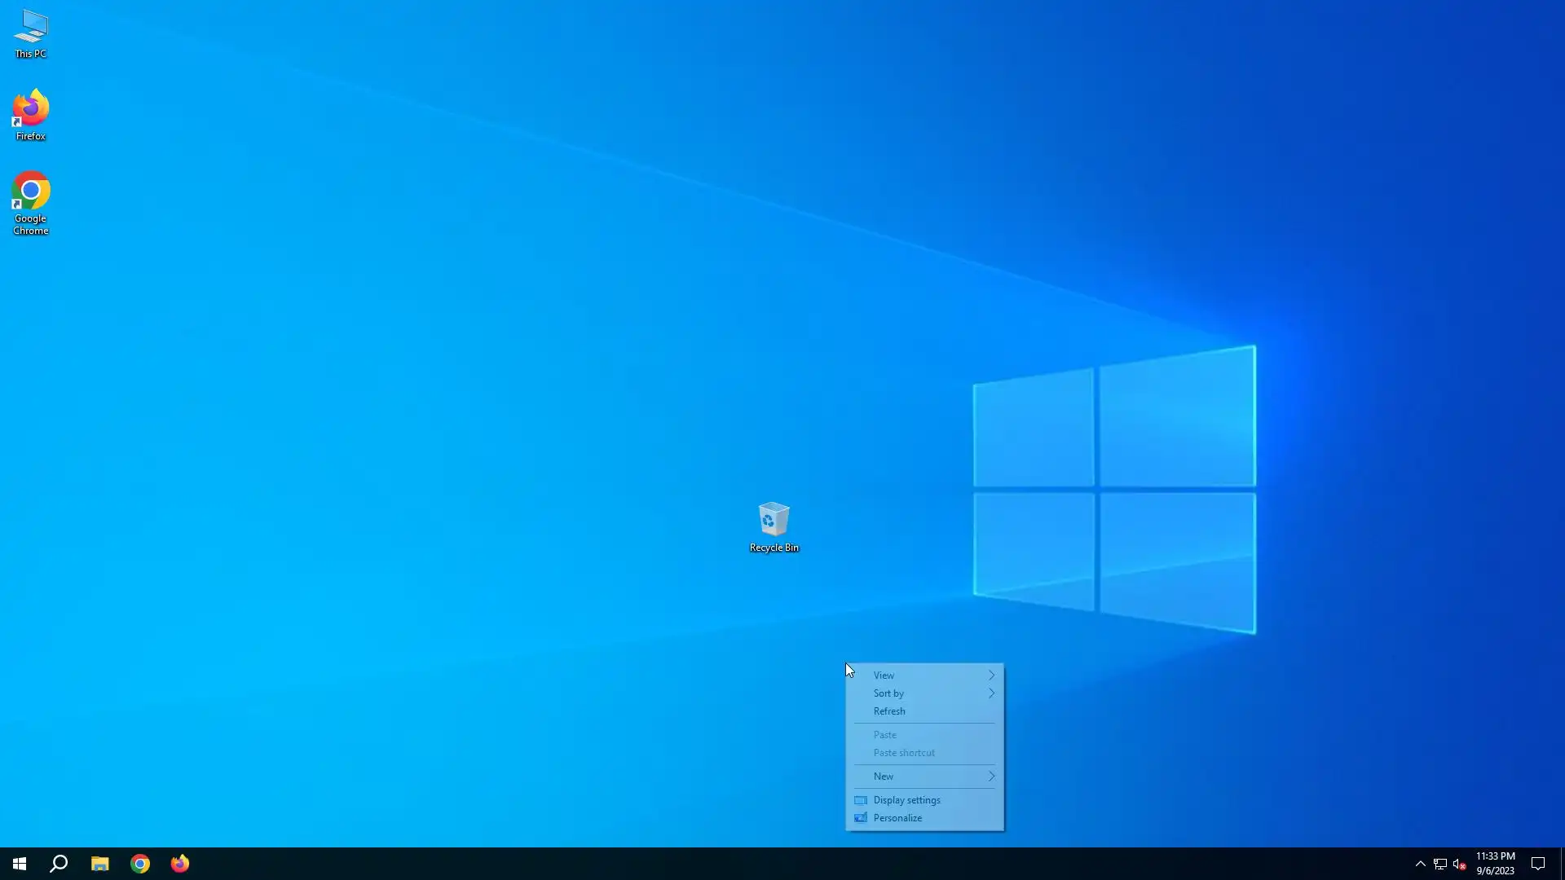Screen dimensions: 1565x880
Task: Launch File Explorer from the taskbar
Action: (99, 864)
